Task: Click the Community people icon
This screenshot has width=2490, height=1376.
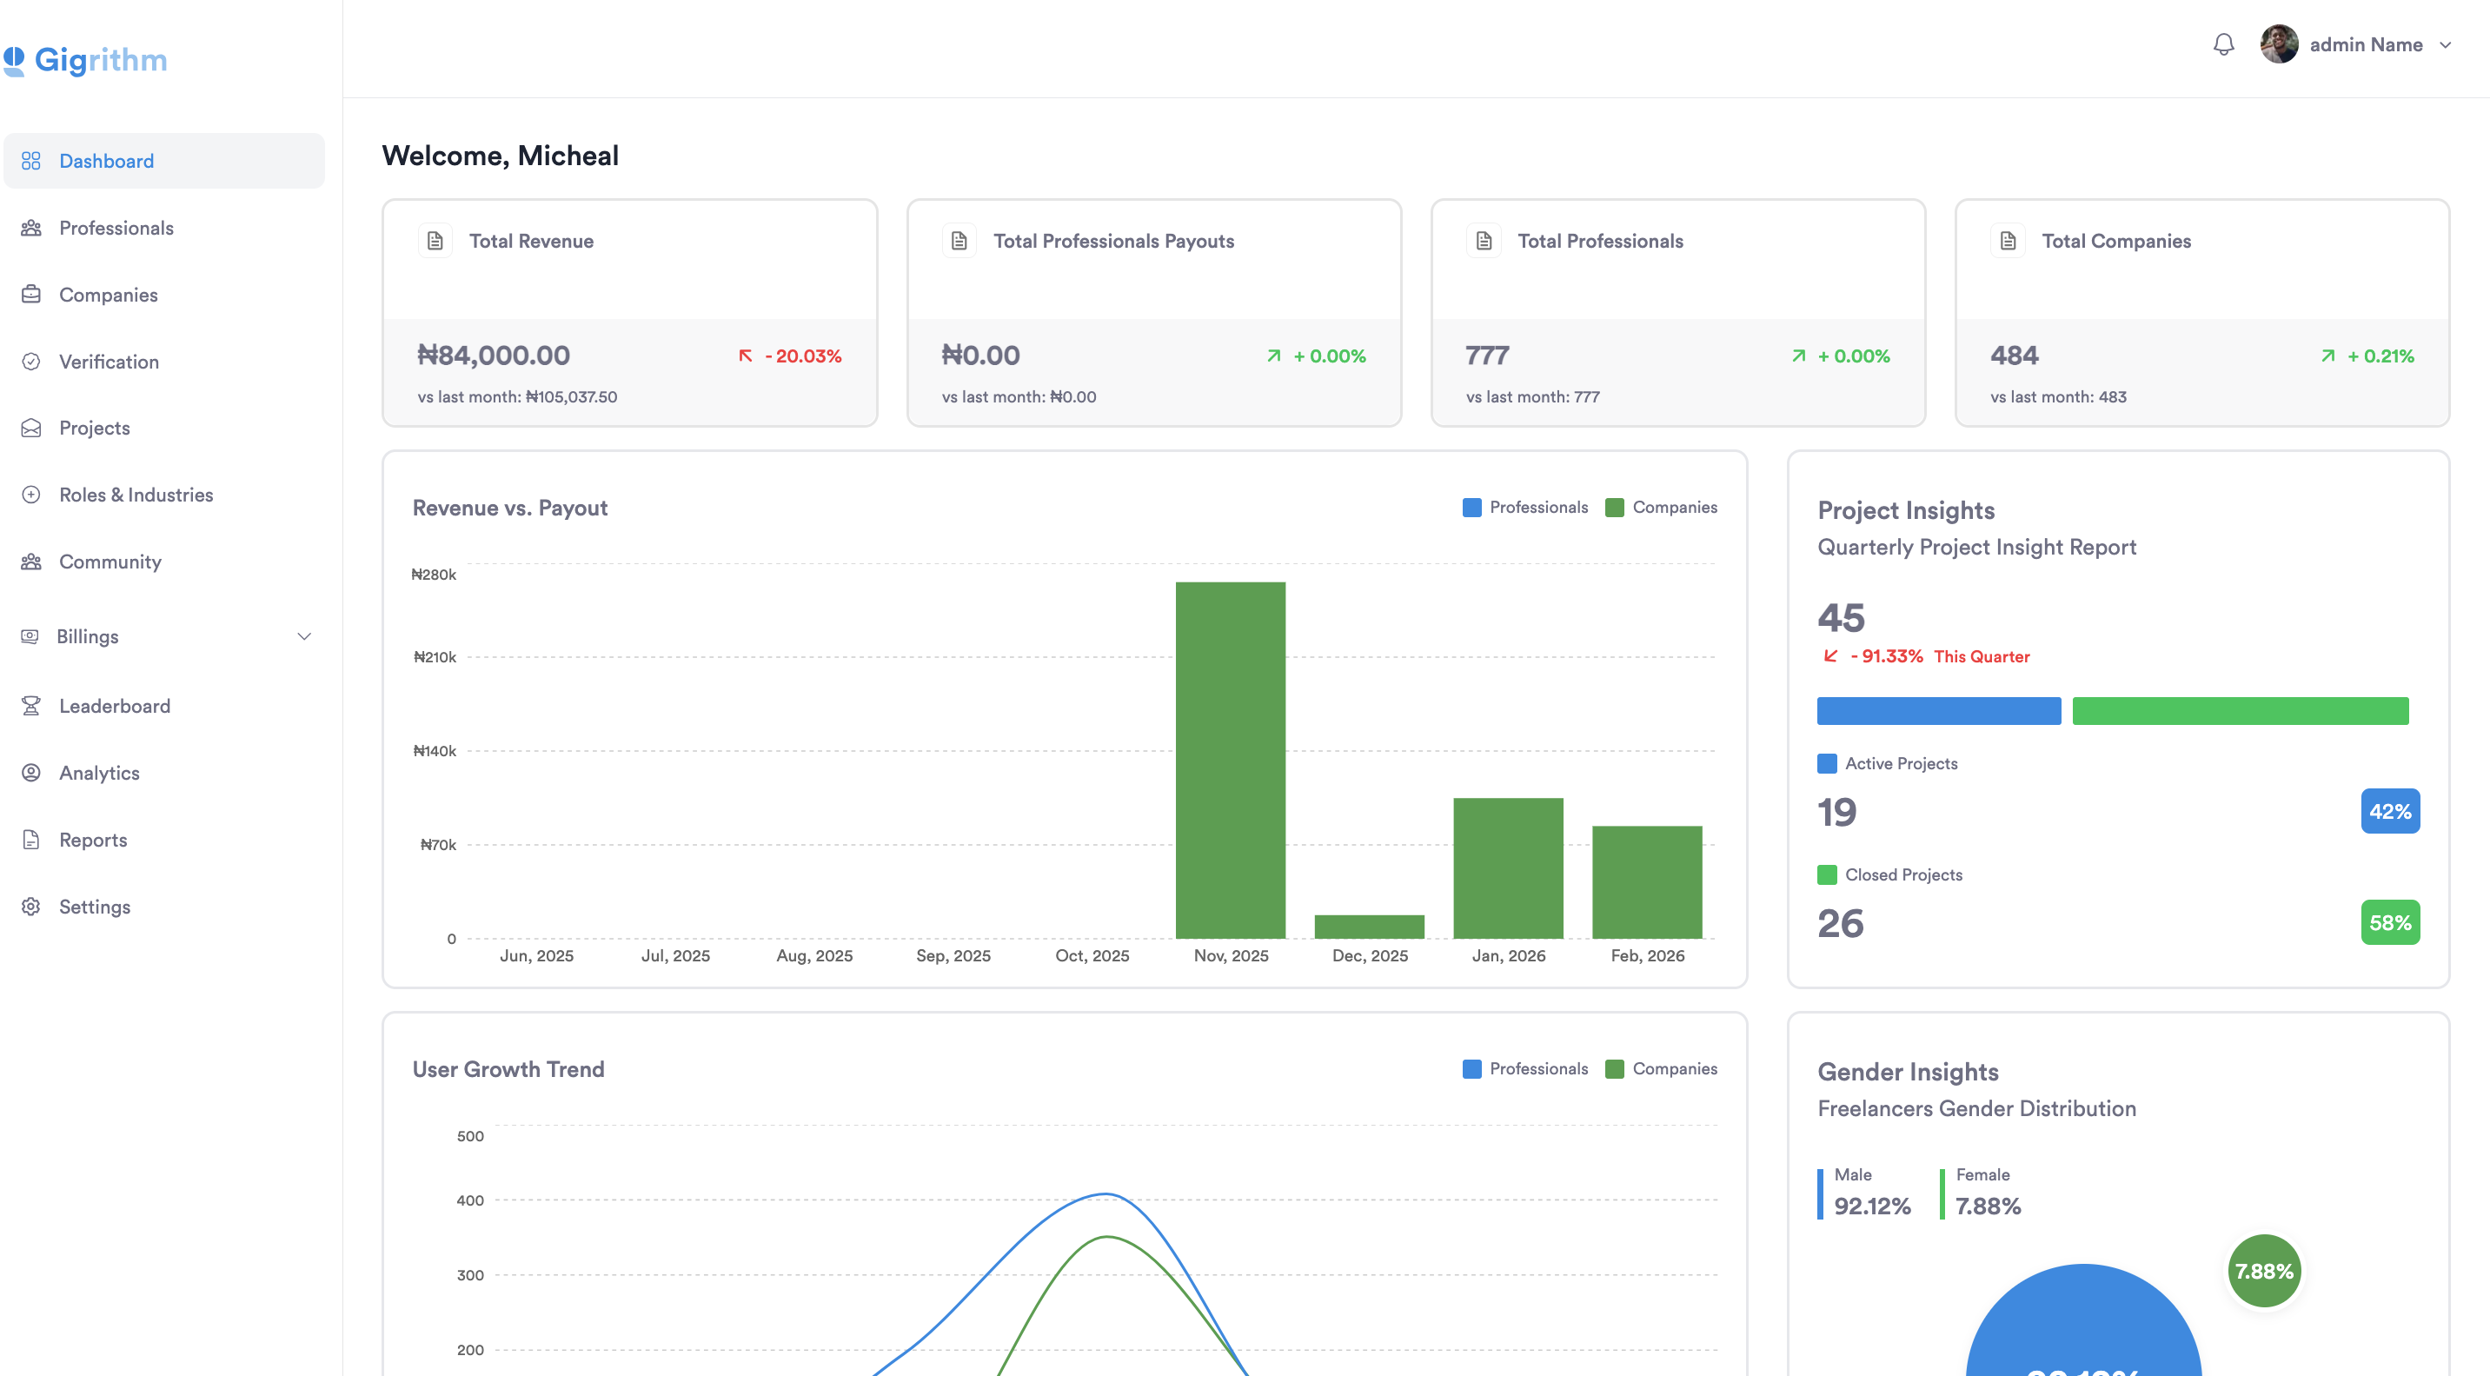Action: coord(31,562)
